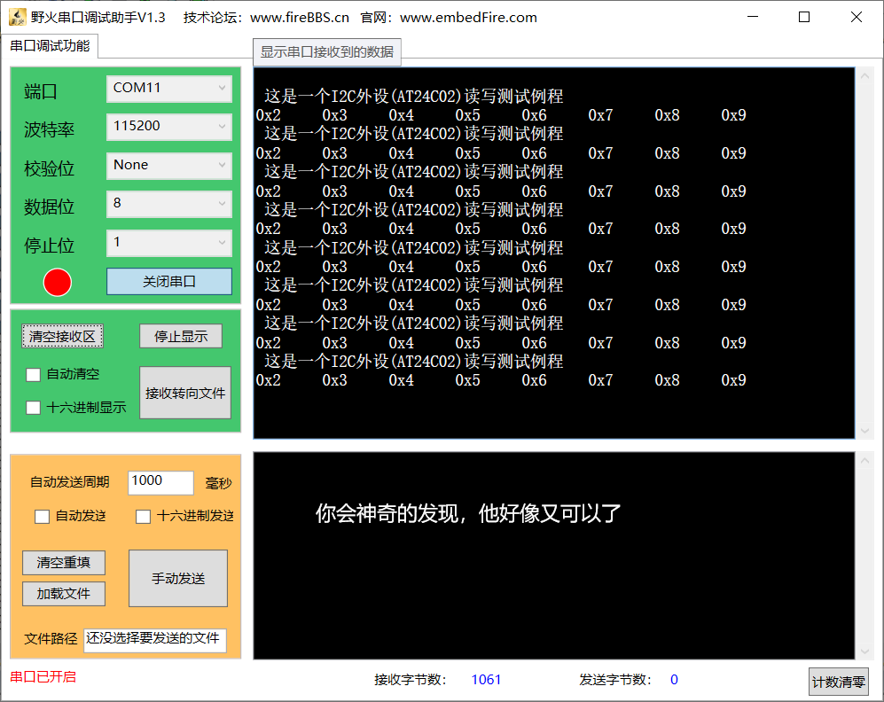Click the 停止位 label
The width and height of the screenshot is (884, 702).
(49, 246)
